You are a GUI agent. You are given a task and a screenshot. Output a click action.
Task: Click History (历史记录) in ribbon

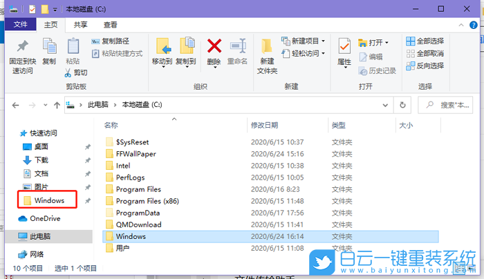(x=378, y=71)
